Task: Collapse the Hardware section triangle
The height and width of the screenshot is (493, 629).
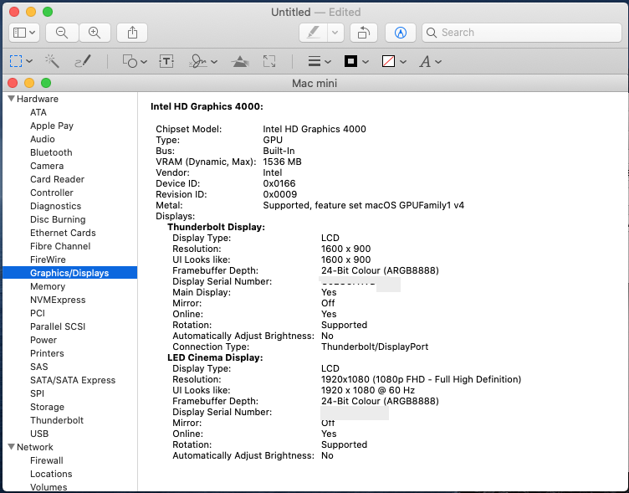Action: 11,99
